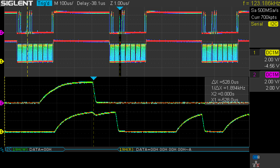Click the f = 123.186kHz frequency counter
280x168 pixels.
(x=261, y=3)
